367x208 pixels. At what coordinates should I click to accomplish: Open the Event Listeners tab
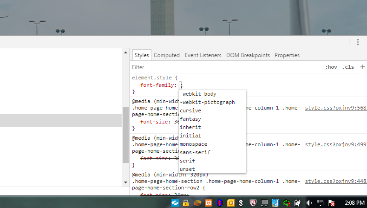pos(203,55)
